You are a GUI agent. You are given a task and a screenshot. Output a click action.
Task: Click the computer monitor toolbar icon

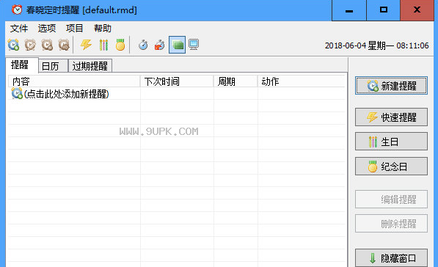coord(194,45)
